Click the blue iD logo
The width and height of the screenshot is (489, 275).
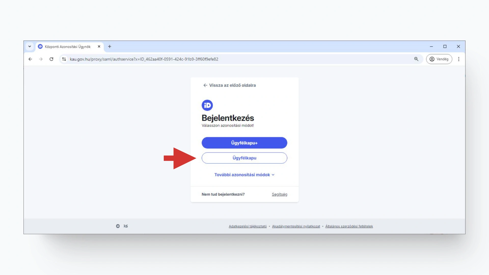[207, 105]
